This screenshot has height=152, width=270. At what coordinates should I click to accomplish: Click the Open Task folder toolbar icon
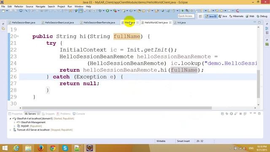[143, 11]
